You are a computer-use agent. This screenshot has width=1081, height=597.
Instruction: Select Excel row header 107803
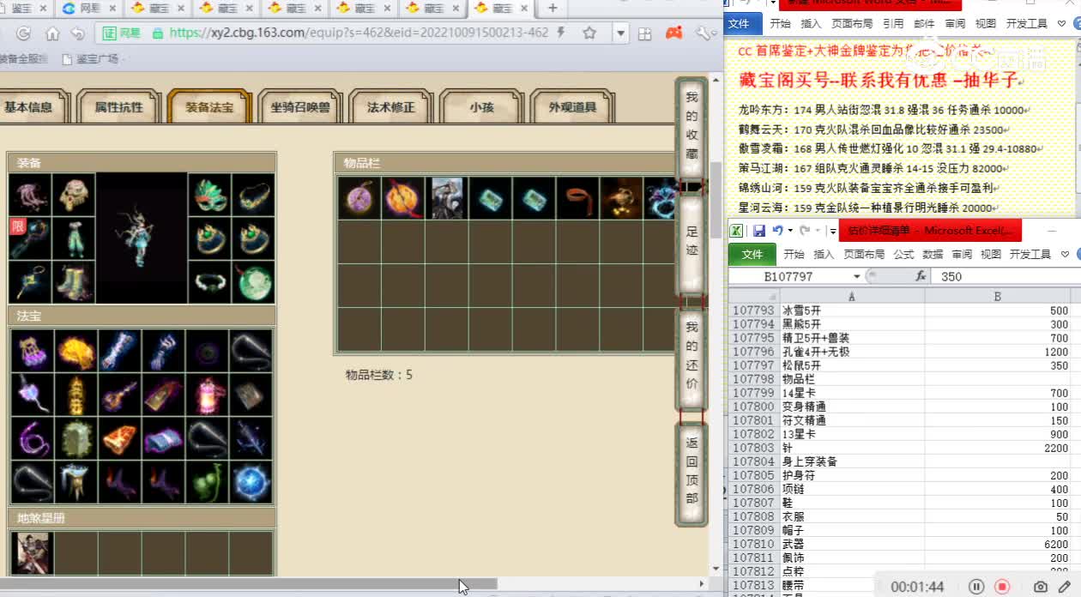pyautogui.click(x=753, y=448)
